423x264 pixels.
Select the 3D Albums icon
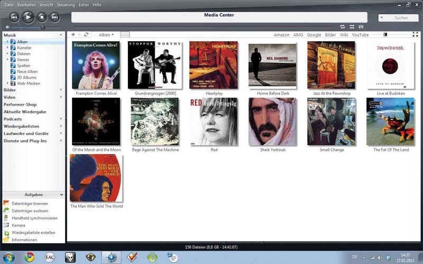coord(13,77)
